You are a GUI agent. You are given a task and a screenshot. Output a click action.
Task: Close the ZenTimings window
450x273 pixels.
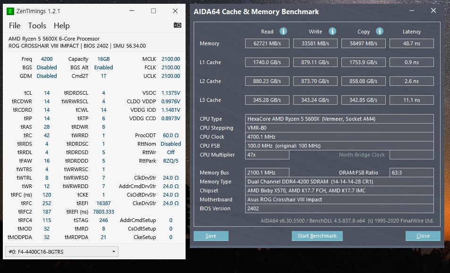coord(175,10)
